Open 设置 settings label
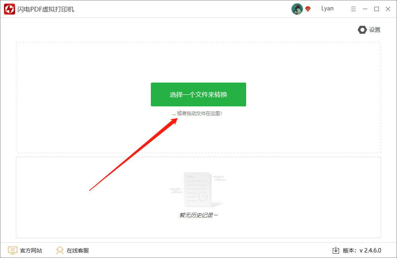The width and height of the screenshot is (397, 258). click(375, 30)
